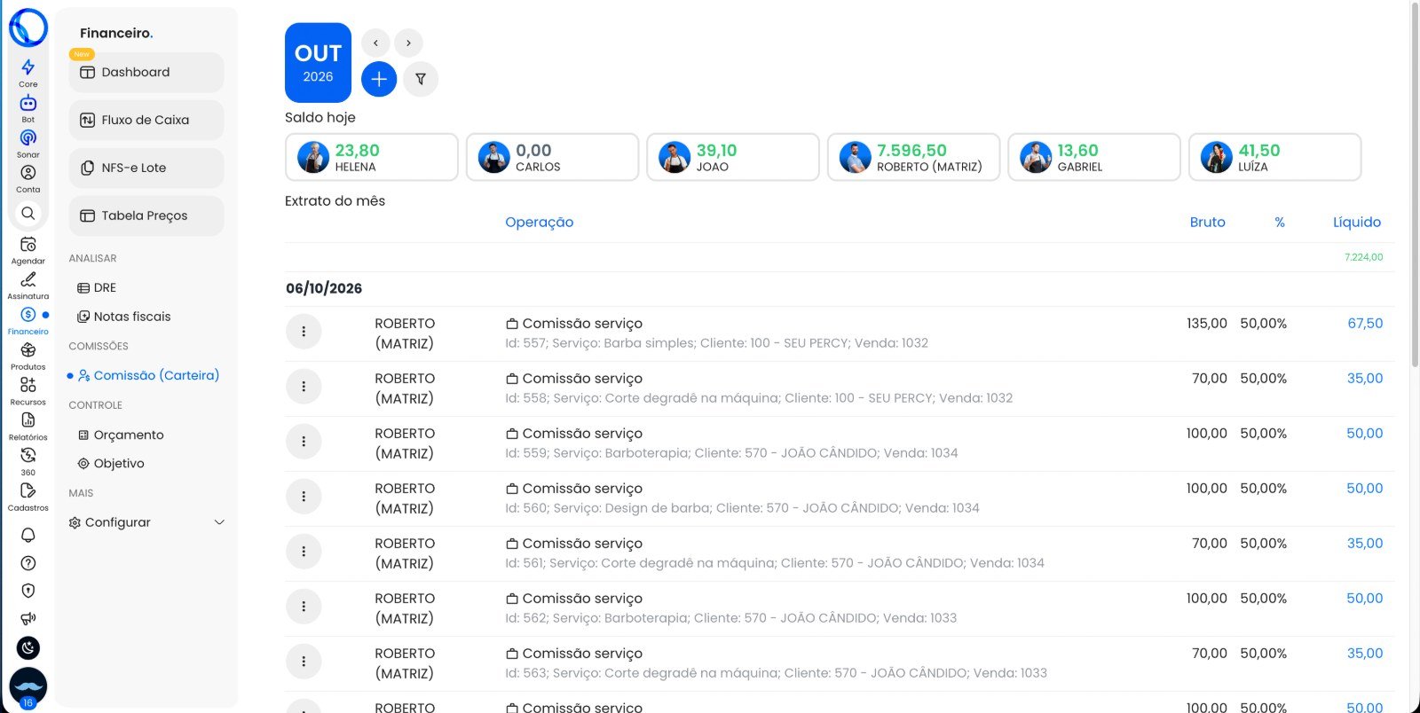Toggle dark mode moon icon

tap(28, 647)
